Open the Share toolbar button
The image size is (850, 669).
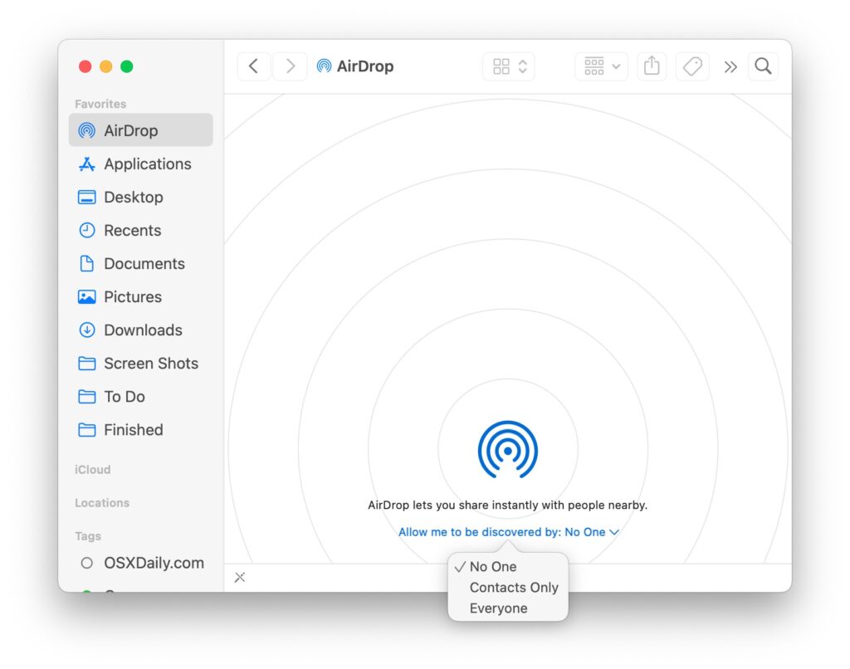click(x=652, y=66)
